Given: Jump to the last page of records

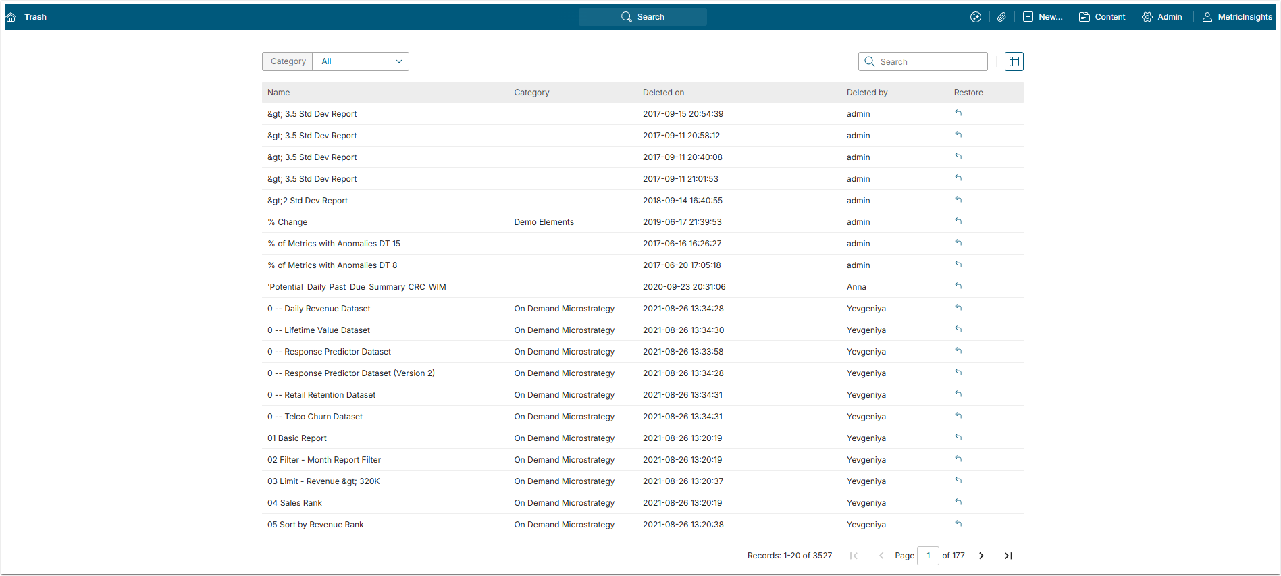Looking at the screenshot, I should coord(1008,556).
